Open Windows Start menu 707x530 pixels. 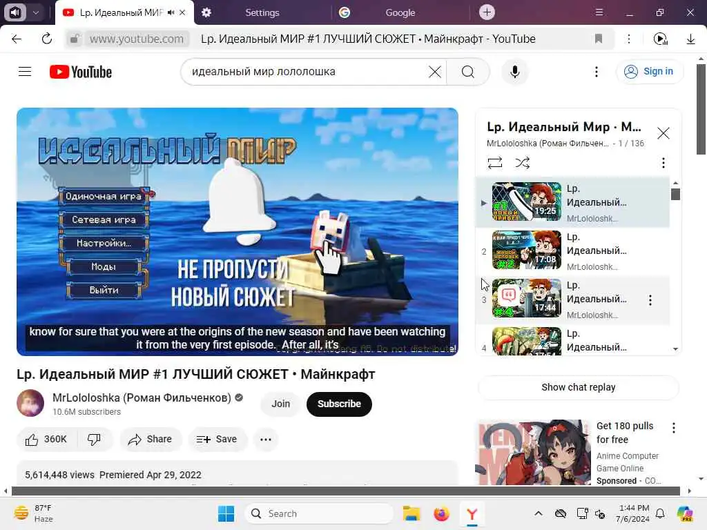pos(226,513)
